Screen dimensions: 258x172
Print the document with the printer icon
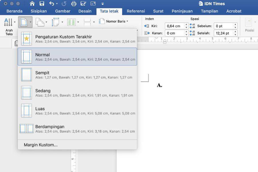[74, 4]
